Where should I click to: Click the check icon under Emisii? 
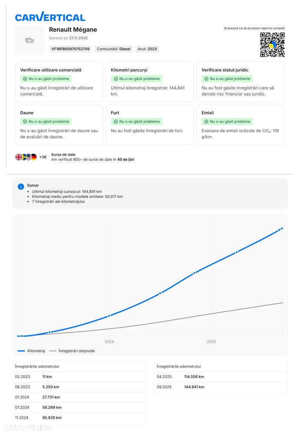(x=206, y=122)
